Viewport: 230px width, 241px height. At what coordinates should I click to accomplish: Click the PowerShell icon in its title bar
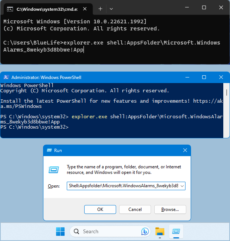tap(6, 77)
